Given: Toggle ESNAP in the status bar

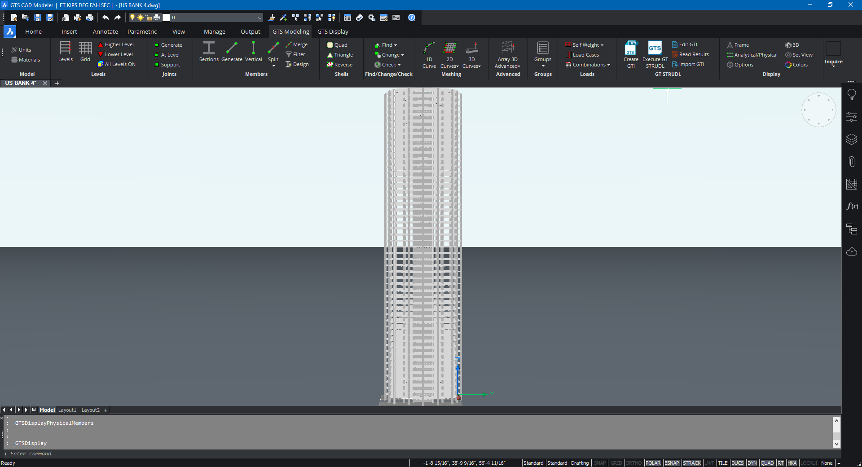Looking at the screenshot, I should (x=672, y=463).
